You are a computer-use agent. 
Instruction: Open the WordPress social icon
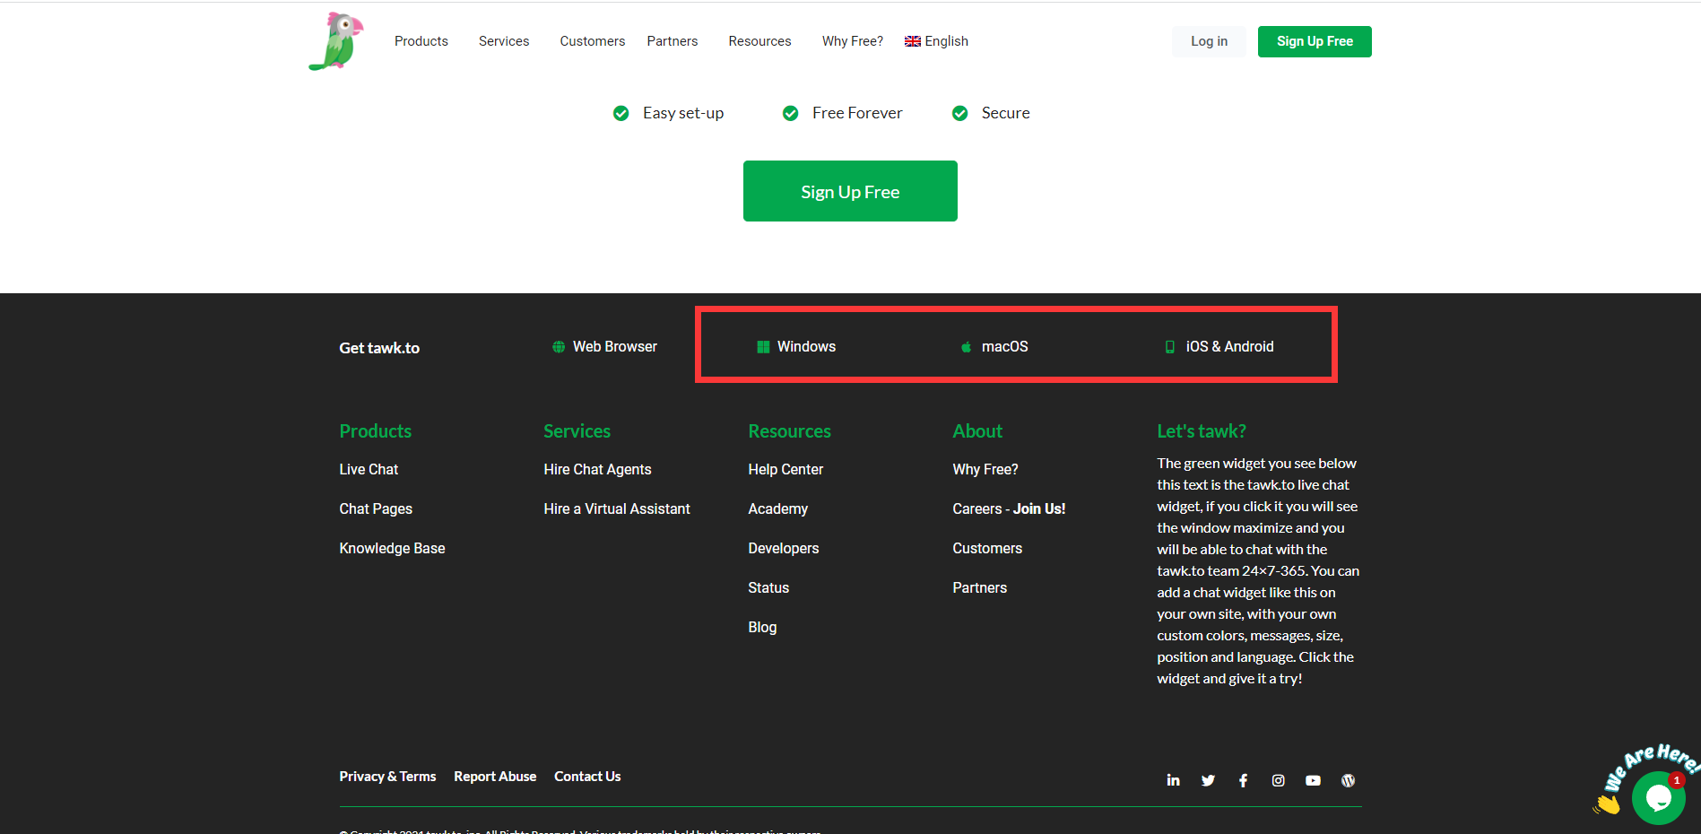point(1348,780)
